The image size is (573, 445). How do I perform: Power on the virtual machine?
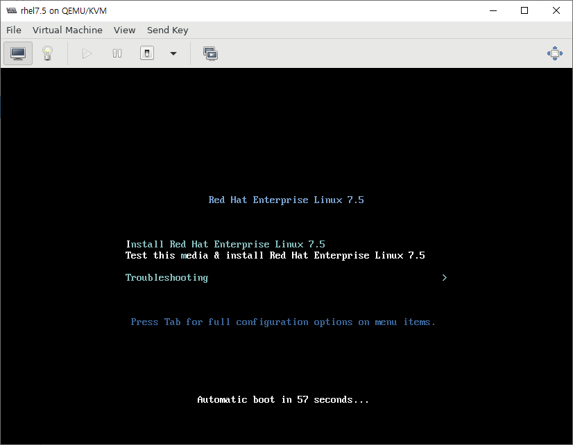click(87, 53)
